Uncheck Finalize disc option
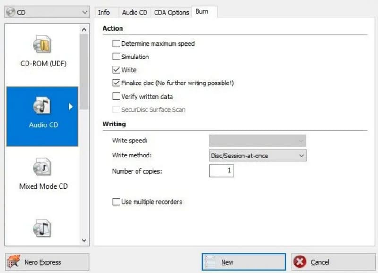The height and width of the screenshot is (273, 378). pos(116,83)
